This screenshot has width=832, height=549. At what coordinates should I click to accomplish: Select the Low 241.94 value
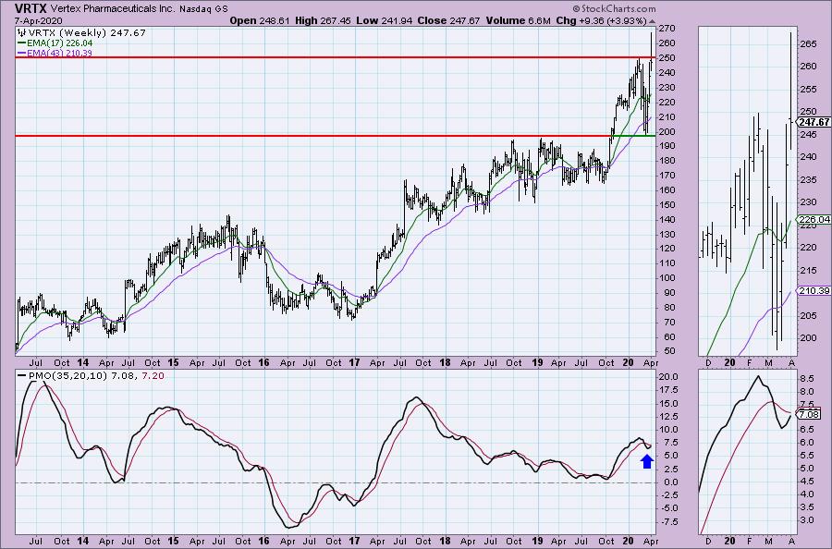coord(385,20)
